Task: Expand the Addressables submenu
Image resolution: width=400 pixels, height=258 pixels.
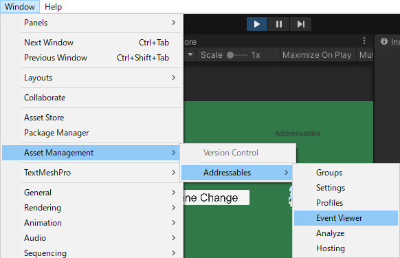Action: 237,173
